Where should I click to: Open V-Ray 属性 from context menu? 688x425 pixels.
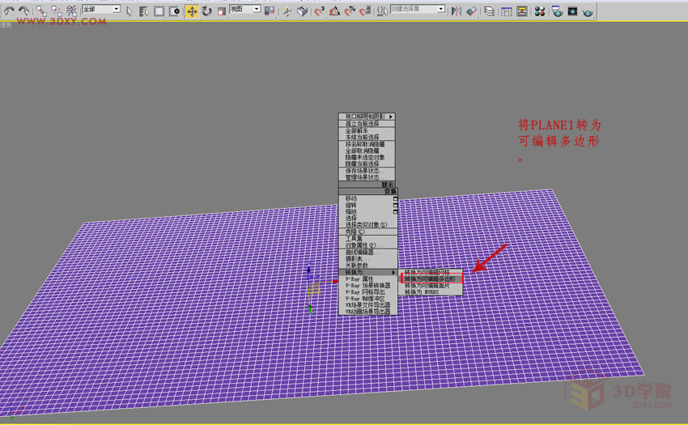[x=368, y=278]
